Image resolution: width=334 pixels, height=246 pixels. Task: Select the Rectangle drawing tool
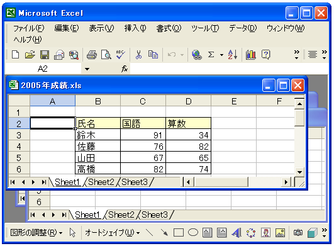(179, 233)
